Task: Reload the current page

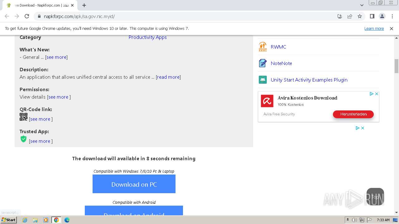Action: click(27, 16)
